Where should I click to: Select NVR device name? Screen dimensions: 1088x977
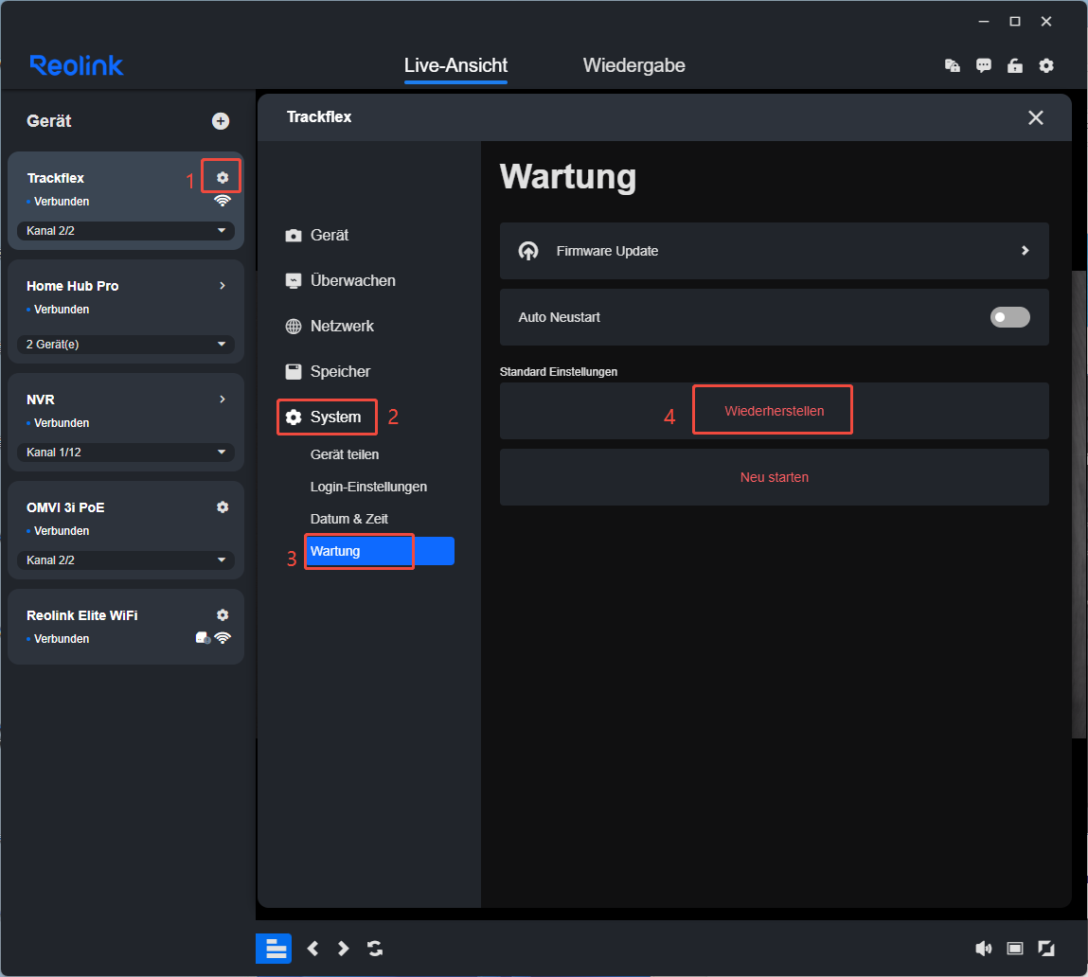(x=41, y=400)
